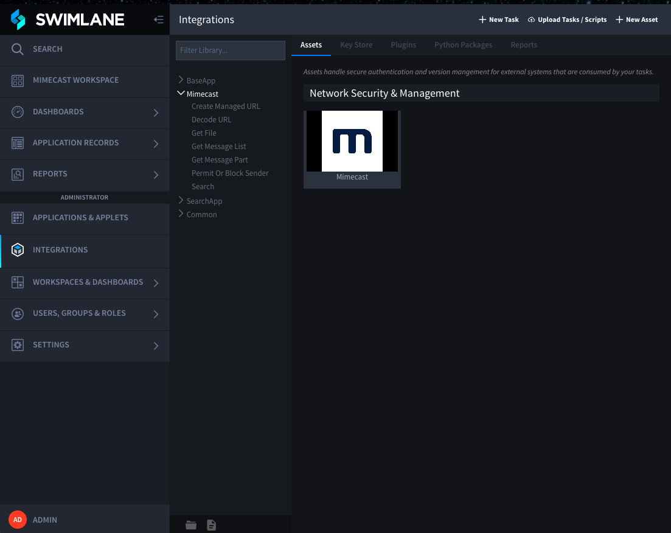Open Mimecast Workspace via its sidebar icon
This screenshot has height=533, width=671.
pos(18,80)
